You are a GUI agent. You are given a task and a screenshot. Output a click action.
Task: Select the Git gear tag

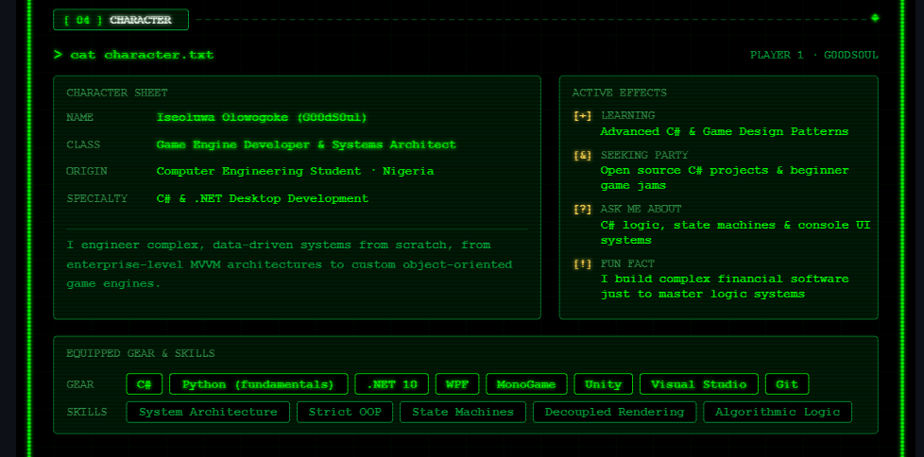tap(787, 384)
